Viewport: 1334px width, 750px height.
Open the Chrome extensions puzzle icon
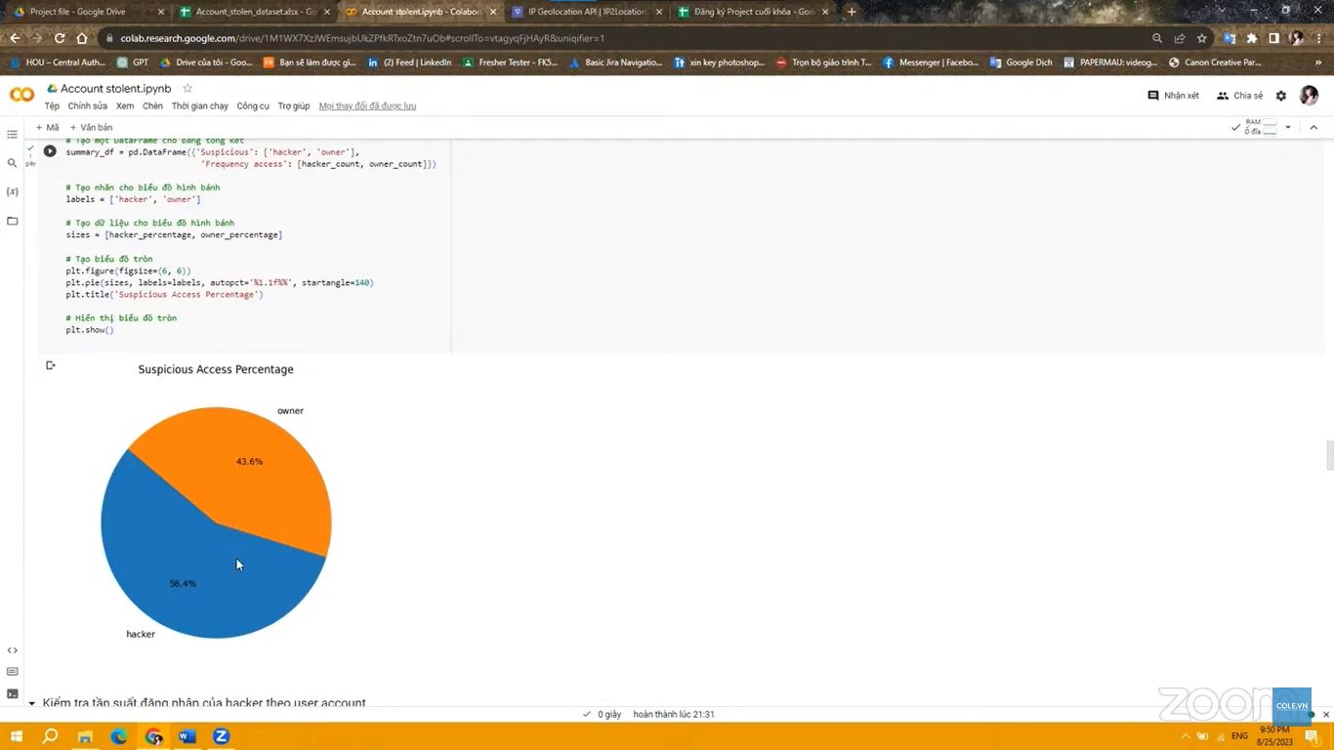pos(1252,38)
